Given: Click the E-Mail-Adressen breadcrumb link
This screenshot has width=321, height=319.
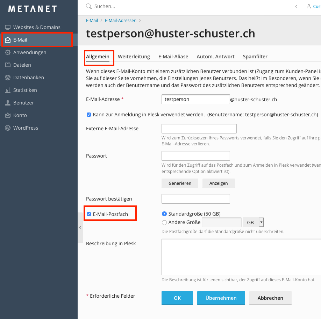Looking at the screenshot, I should [121, 21].
